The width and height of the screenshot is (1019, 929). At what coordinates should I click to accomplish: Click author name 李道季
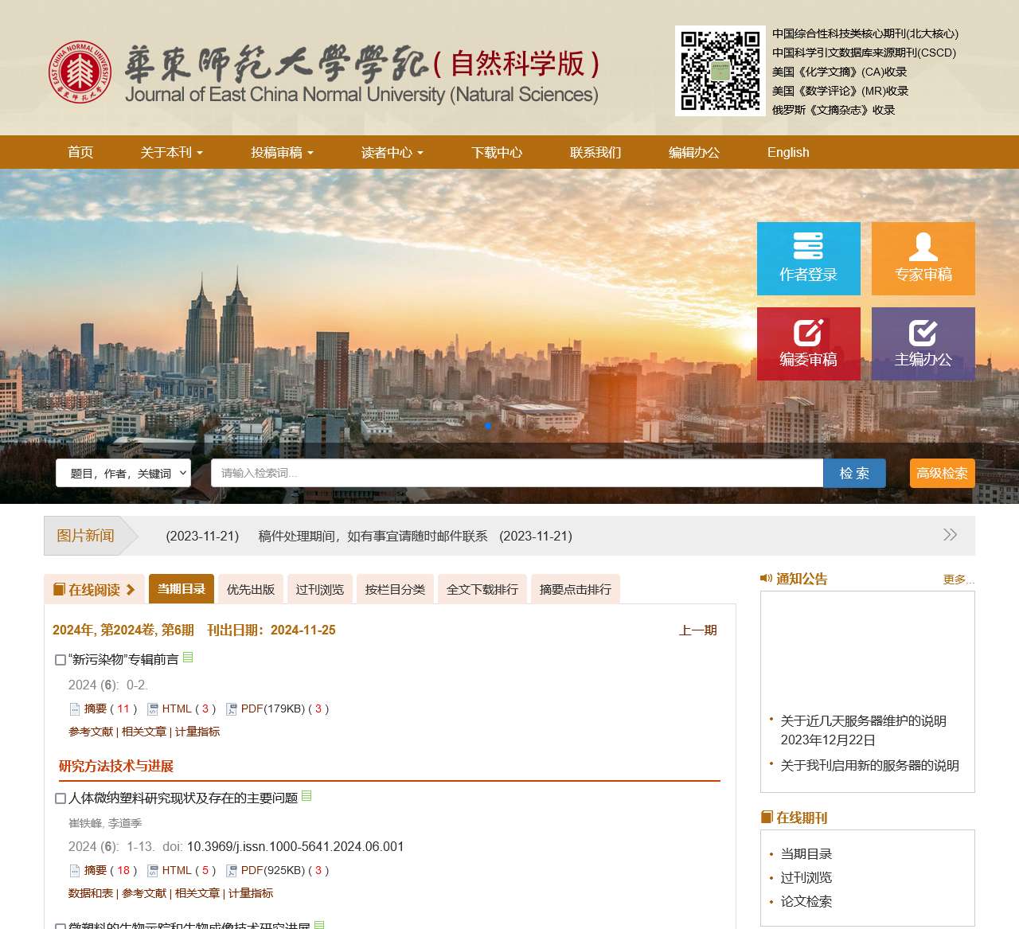point(125,823)
